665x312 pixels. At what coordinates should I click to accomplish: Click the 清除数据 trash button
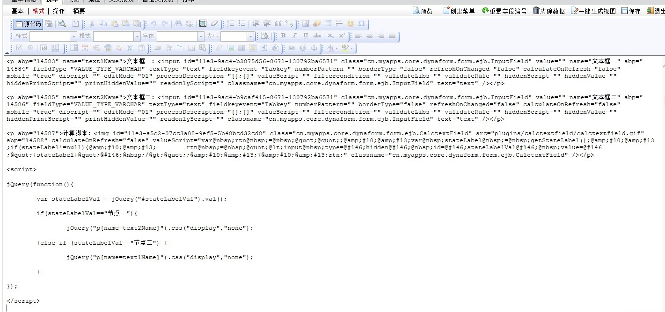(549, 11)
